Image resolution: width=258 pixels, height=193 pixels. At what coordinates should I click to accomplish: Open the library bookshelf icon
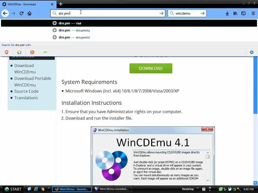click(235, 13)
